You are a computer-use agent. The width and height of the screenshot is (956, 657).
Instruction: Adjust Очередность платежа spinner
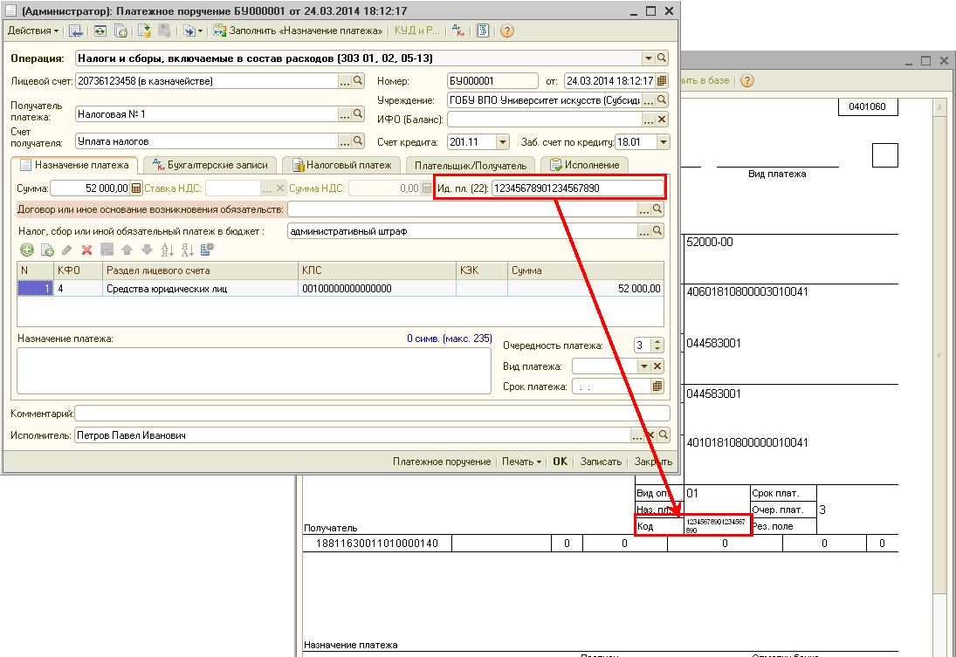(657, 346)
